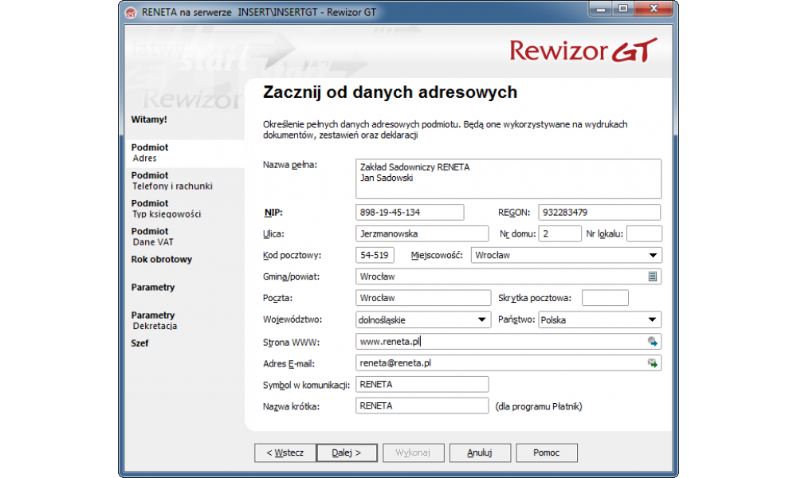Open the website link icon in Strona WWW field
The image size is (797, 478).
652,342
